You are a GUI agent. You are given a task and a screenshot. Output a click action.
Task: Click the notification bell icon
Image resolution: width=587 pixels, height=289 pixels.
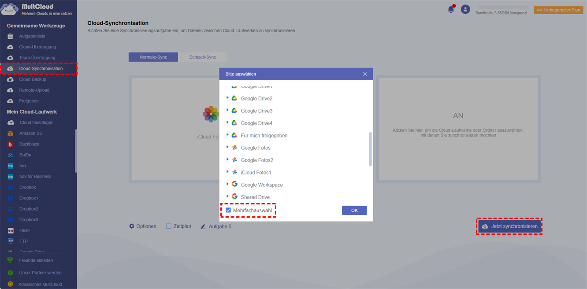pos(451,9)
